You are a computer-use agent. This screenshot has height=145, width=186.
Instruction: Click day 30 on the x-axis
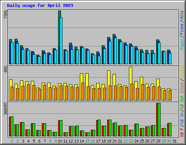(x=169, y=141)
